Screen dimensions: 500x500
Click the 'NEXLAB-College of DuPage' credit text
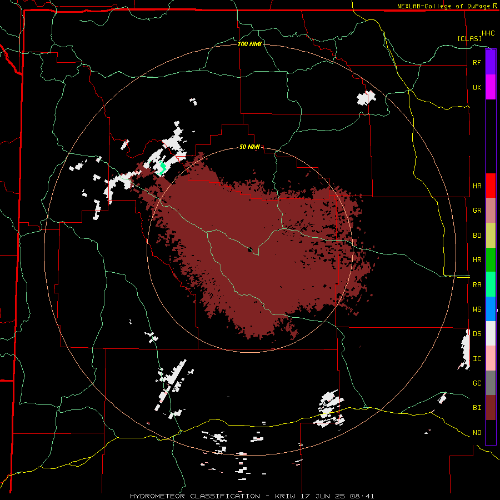click(443, 6)
